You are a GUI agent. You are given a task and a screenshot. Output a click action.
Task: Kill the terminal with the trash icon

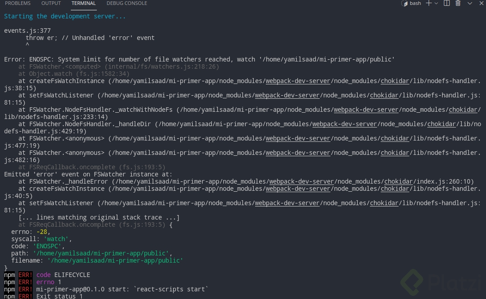(458, 4)
